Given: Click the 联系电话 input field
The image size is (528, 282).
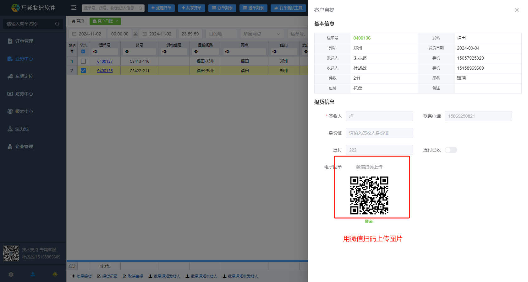Looking at the screenshot, I should 478,116.
